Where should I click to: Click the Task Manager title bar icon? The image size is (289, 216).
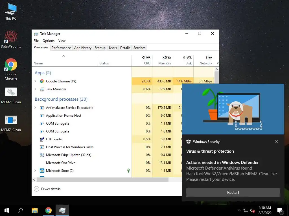point(36,34)
